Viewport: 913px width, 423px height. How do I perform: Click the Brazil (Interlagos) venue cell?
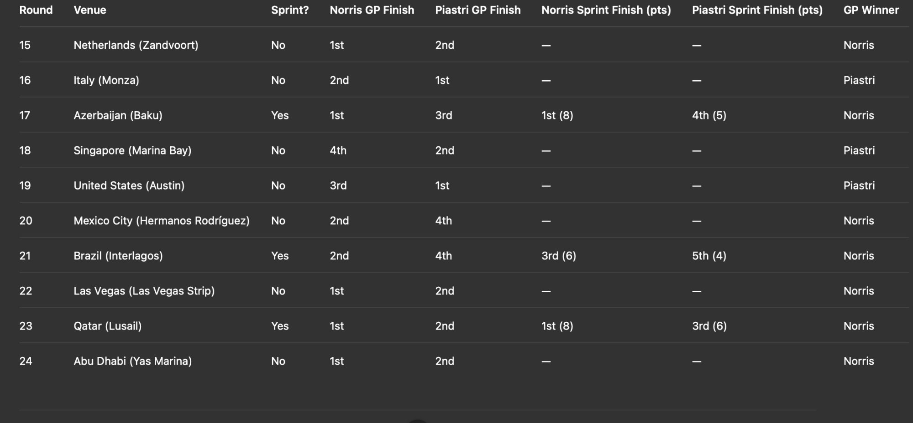pyautogui.click(x=118, y=256)
